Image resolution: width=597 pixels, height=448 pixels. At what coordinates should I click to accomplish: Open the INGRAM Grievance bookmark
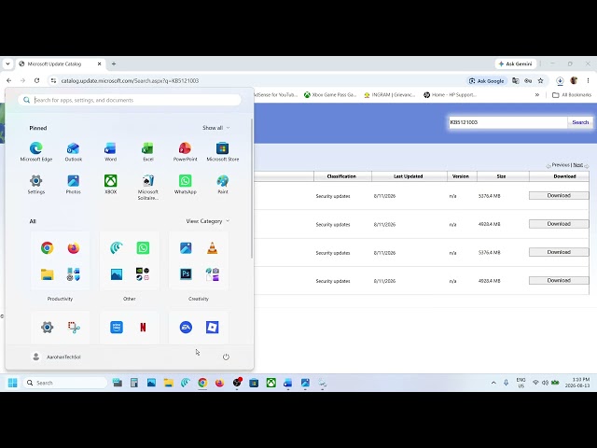[x=389, y=95]
